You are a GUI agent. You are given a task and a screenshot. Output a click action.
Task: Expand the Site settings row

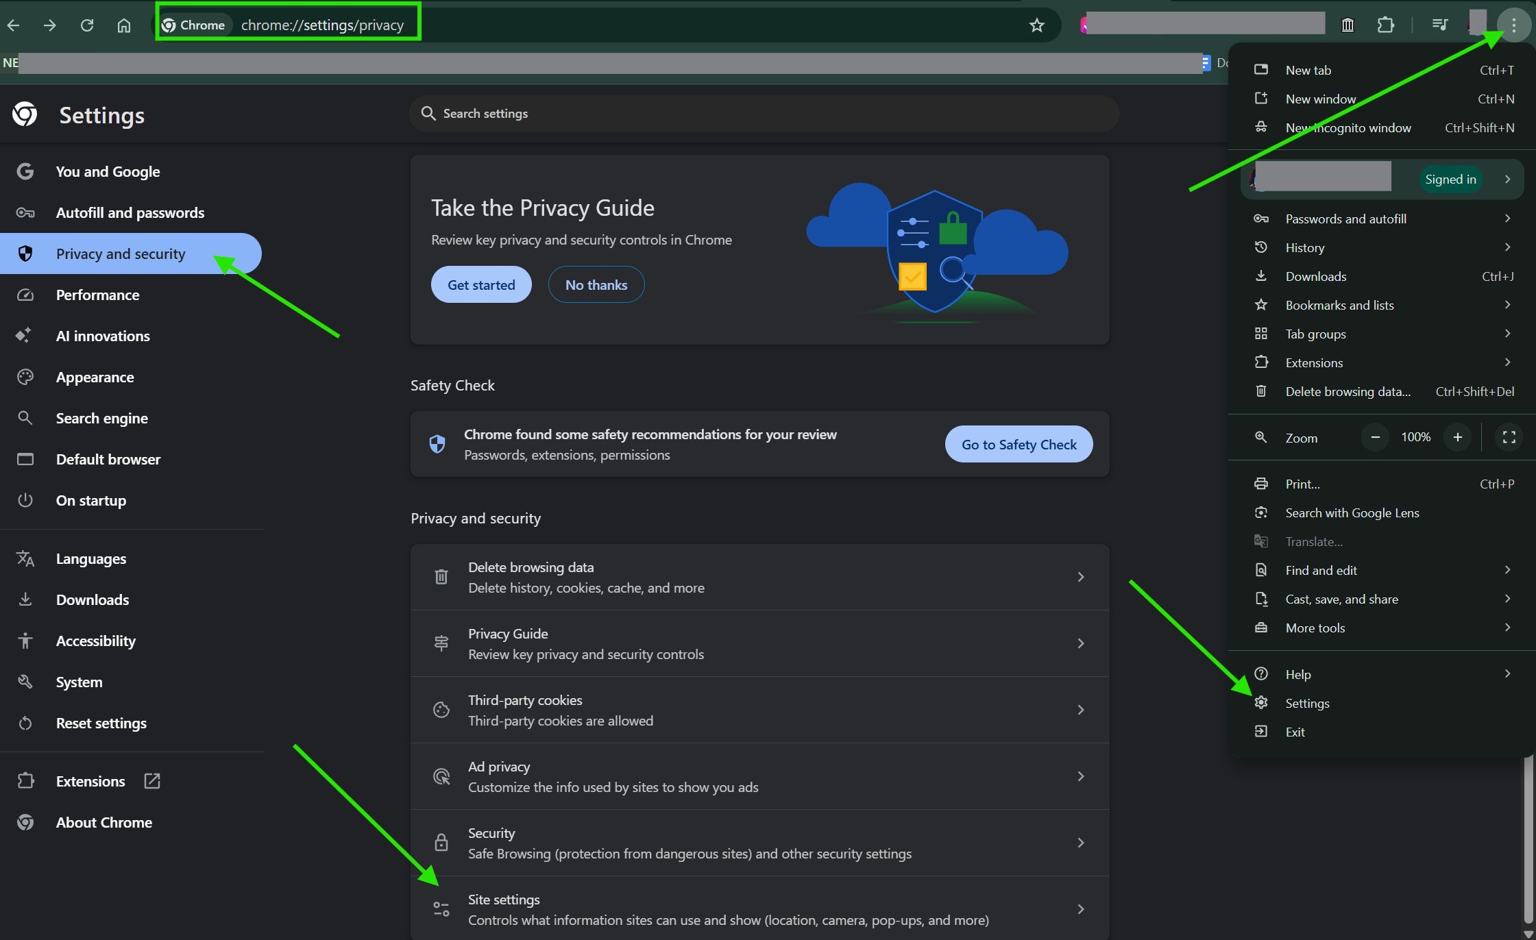tap(759, 909)
